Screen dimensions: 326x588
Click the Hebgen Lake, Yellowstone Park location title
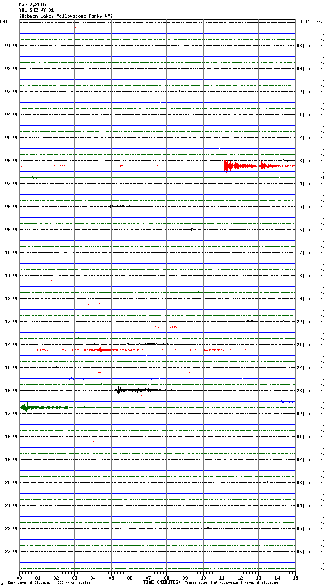[x=66, y=16]
